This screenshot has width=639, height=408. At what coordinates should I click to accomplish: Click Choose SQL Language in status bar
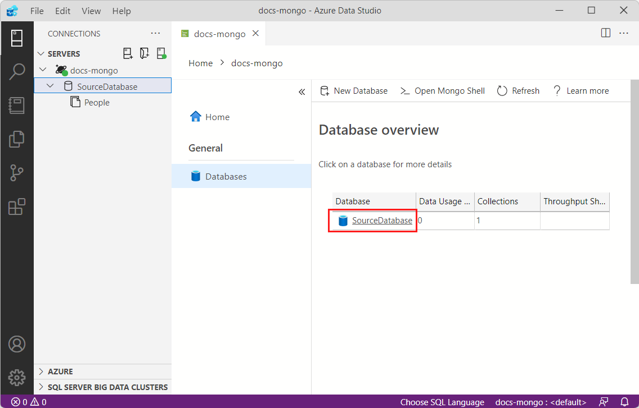[x=442, y=402]
